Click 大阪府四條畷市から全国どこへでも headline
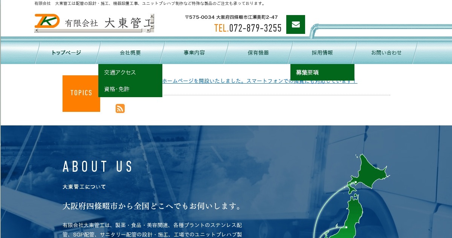 point(152,206)
